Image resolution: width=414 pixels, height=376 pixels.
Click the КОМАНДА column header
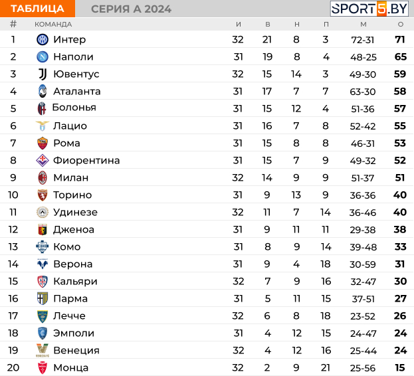53,25
